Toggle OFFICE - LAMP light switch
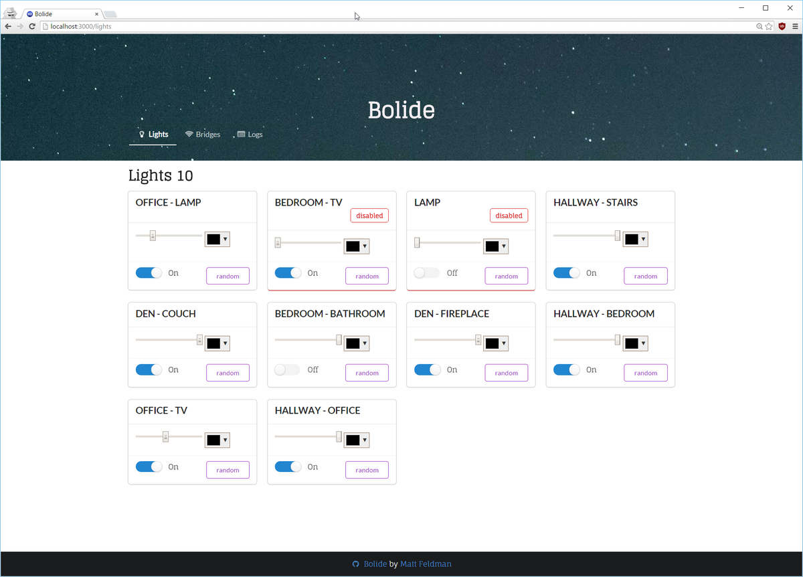 coord(149,273)
